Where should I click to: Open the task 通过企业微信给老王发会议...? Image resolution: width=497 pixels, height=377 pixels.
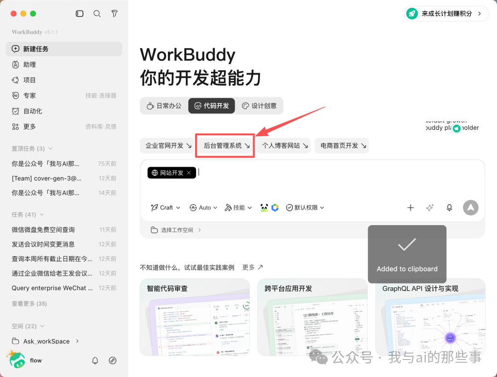pyautogui.click(x=64, y=273)
